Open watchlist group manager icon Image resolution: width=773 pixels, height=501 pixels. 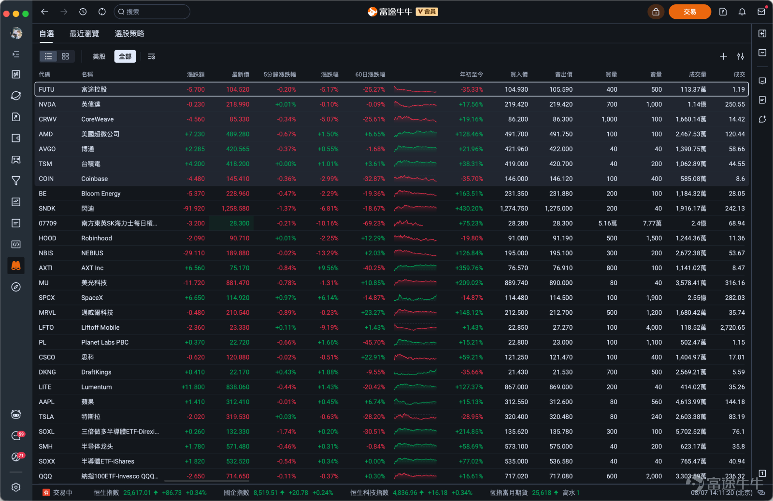(151, 56)
